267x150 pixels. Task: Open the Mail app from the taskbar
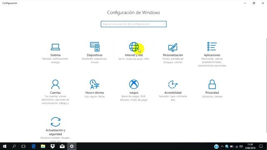pyautogui.click(x=62, y=146)
